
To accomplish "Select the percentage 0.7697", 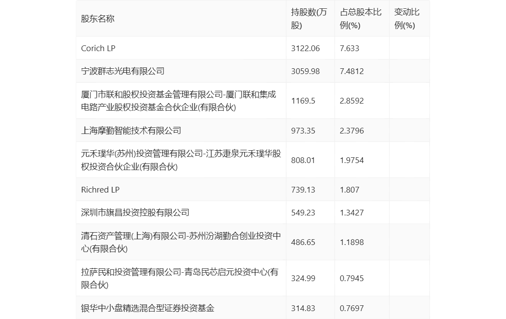I will (x=352, y=309).
